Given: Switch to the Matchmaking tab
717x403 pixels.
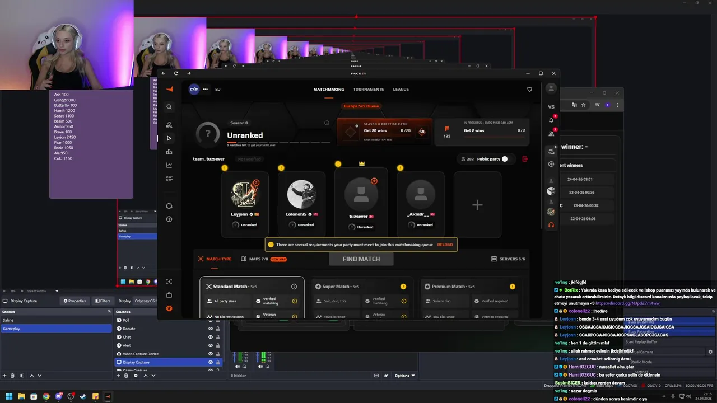Looking at the screenshot, I should [329, 89].
